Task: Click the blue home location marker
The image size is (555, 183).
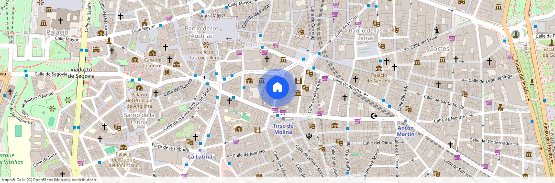Action: (277, 87)
